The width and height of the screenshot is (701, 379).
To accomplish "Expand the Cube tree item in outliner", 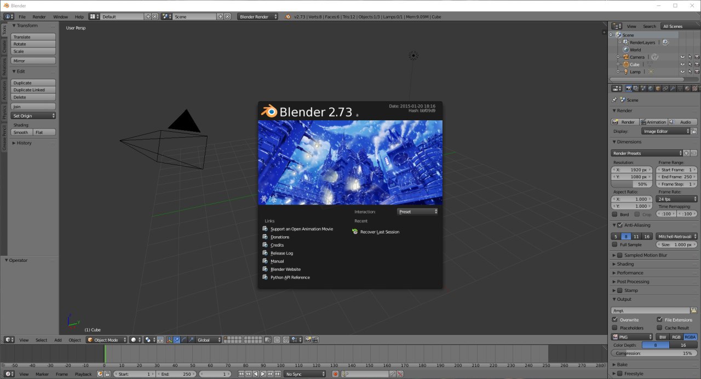I will point(618,65).
